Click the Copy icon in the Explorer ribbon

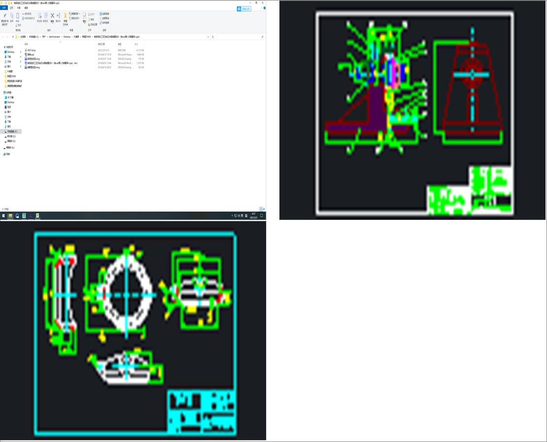pos(11,16)
